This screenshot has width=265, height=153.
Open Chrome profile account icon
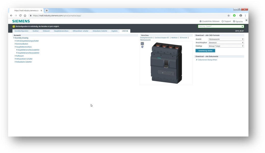point(241,15)
